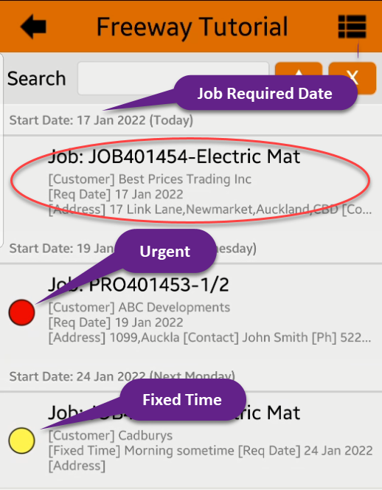Click the Start Date 17 Jan 2022 header
This screenshot has width=382, height=490.
[101, 120]
